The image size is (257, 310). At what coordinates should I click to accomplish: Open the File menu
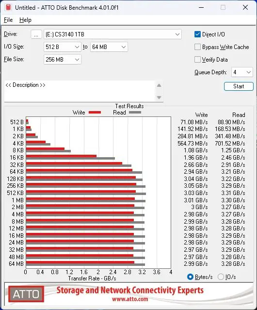tap(8, 20)
